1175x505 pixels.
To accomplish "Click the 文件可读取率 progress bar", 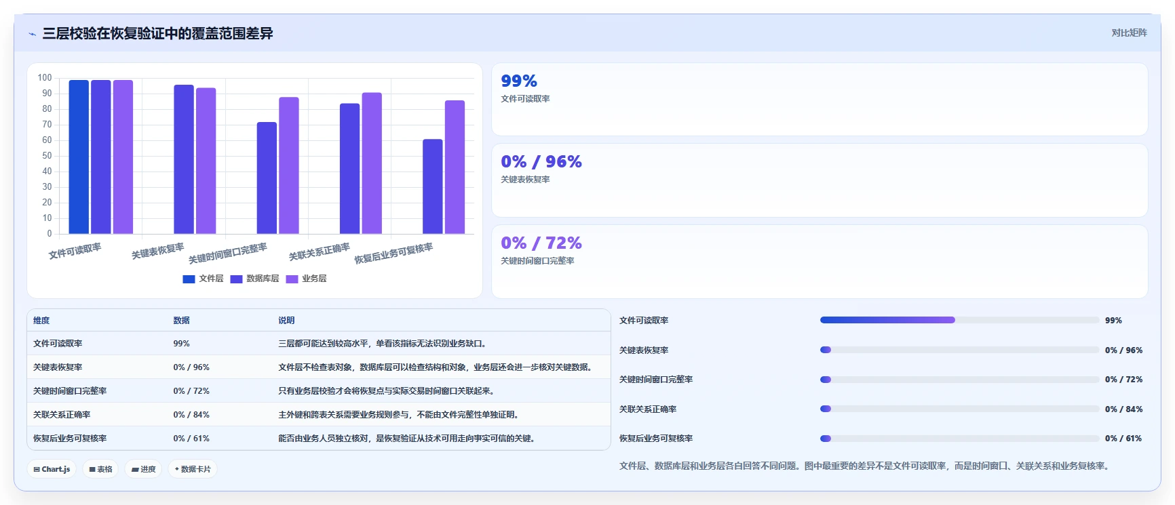I will (x=959, y=320).
